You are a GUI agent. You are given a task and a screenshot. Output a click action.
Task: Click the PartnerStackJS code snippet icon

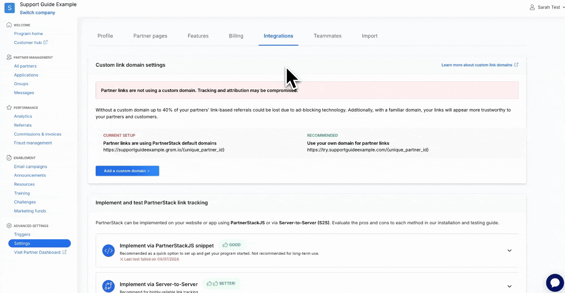pos(108,251)
